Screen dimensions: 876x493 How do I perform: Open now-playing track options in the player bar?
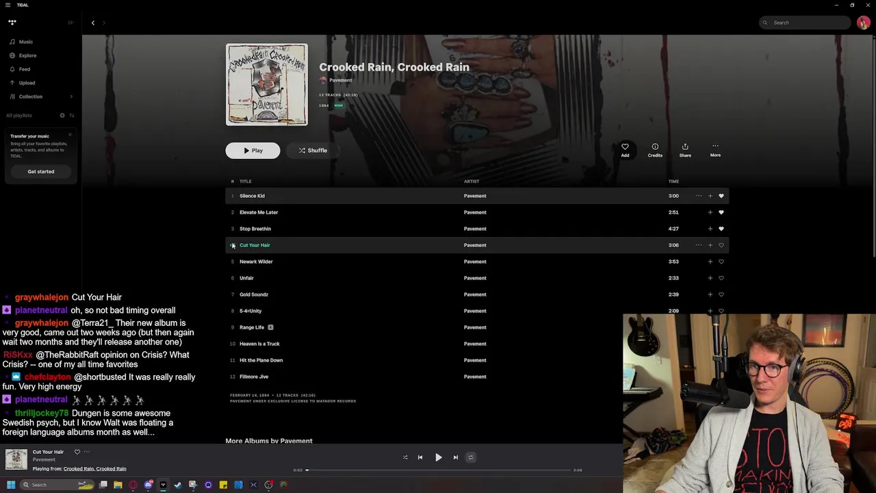click(87, 452)
